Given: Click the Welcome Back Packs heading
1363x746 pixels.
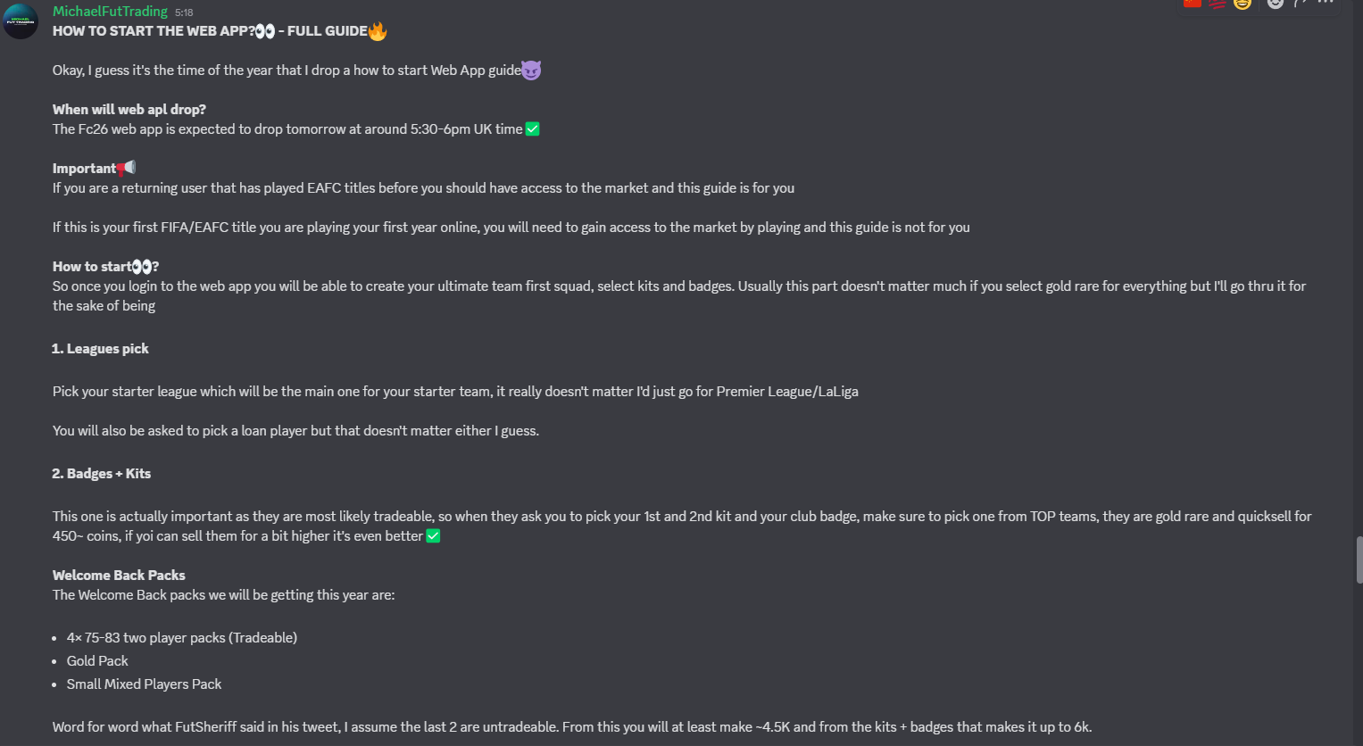Looking at the screenshot, I should click(119, 576).
